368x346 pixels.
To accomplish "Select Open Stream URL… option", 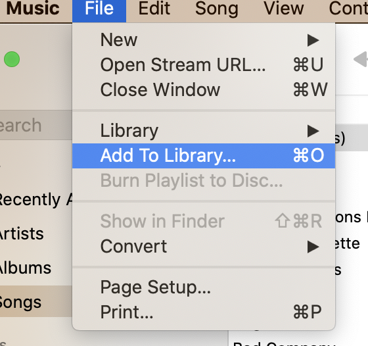I will pyautogui.click(x=204, y=65).
